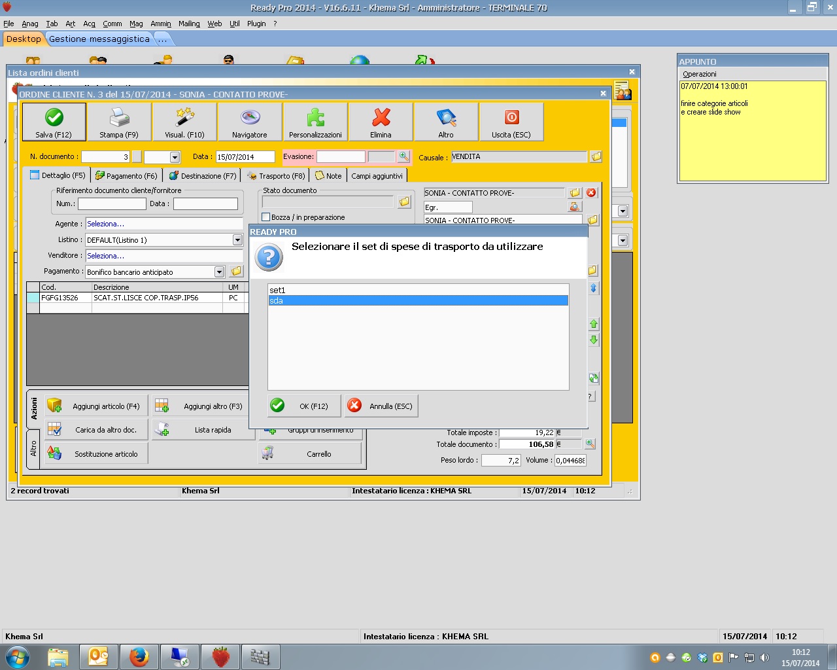The width and height of the screenshot is (837, 670).
Task: Click Lista rapida button
Action: click(x=203, y=430)
